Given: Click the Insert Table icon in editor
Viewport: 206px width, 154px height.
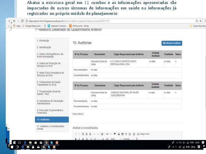Looking at the screenshot, I should pos(122,134).
